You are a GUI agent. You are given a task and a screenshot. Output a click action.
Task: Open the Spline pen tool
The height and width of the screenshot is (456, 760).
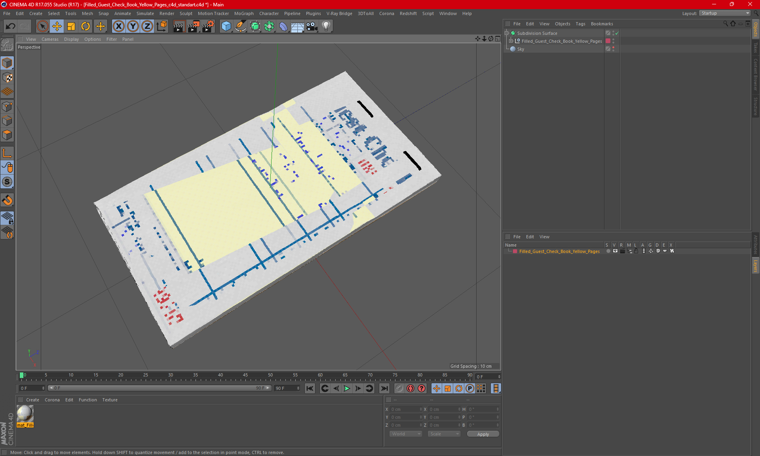pos(240,27)
